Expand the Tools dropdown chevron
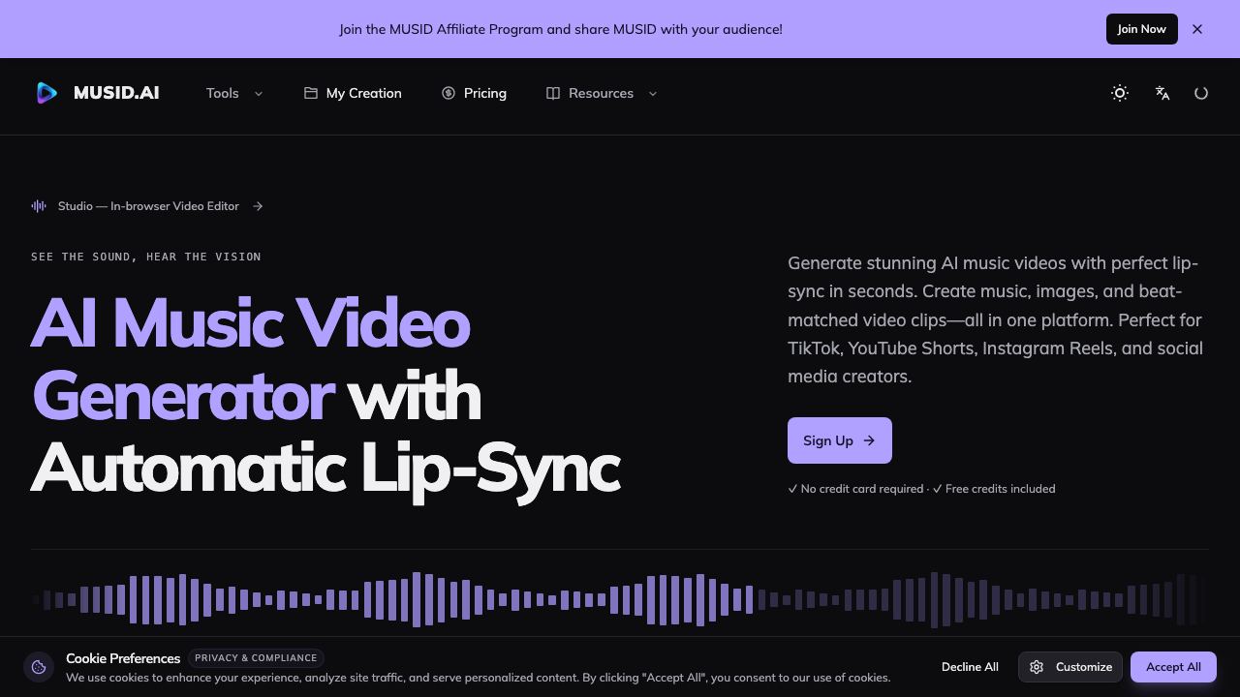Screen dimensions: 1240x697 click(x=259, y=94)
